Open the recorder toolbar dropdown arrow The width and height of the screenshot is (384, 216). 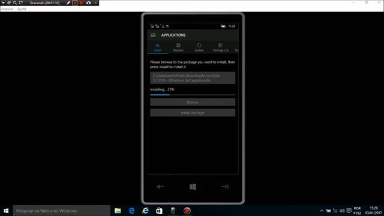3,2
